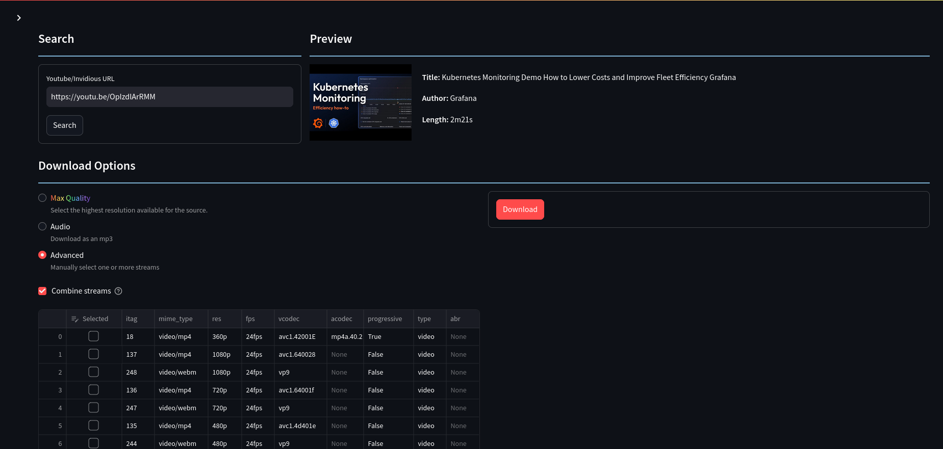Check the stream with itag 18
This screenshot has width=943, height=449.
(x=93, y=336)
